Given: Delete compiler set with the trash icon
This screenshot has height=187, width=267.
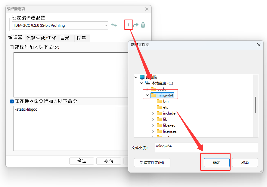Looking at the screenshot, I should (143, 25).
